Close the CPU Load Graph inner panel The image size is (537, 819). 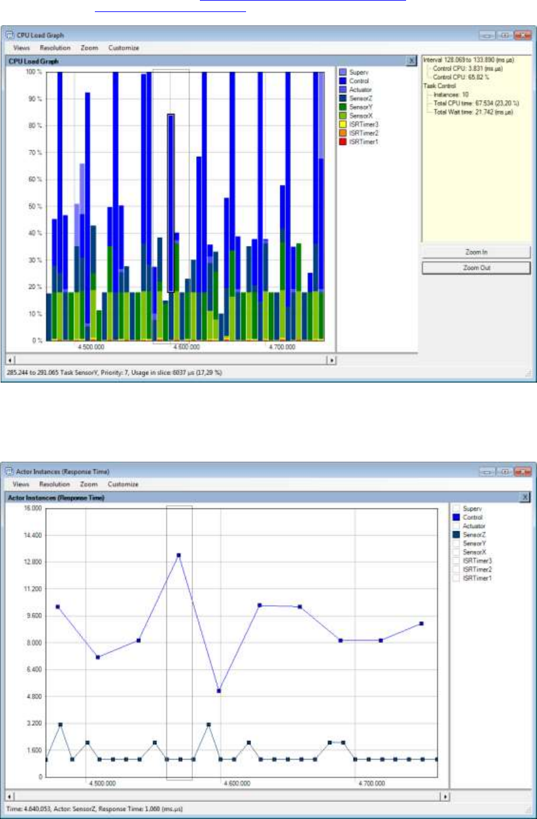tap(411, 61)
